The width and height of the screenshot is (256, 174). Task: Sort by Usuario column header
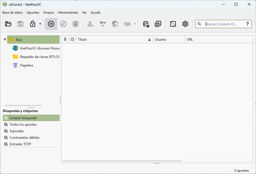pos(169,39)
